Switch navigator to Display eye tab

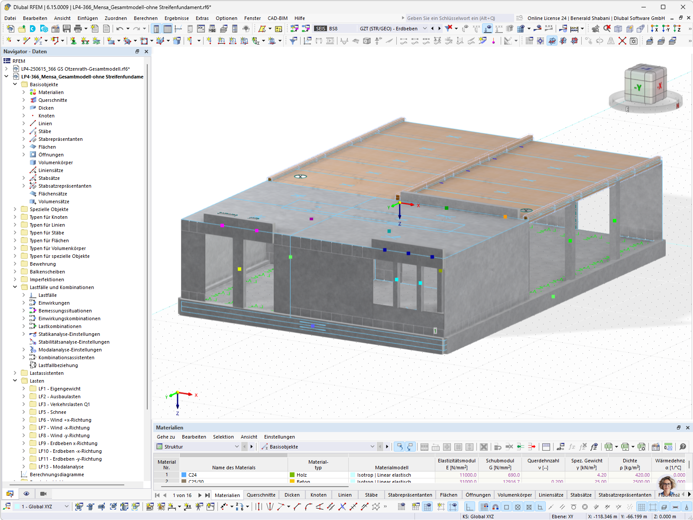26,494
